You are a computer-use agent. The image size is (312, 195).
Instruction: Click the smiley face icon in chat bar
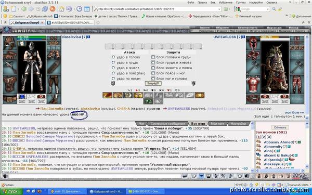(240, 176)
